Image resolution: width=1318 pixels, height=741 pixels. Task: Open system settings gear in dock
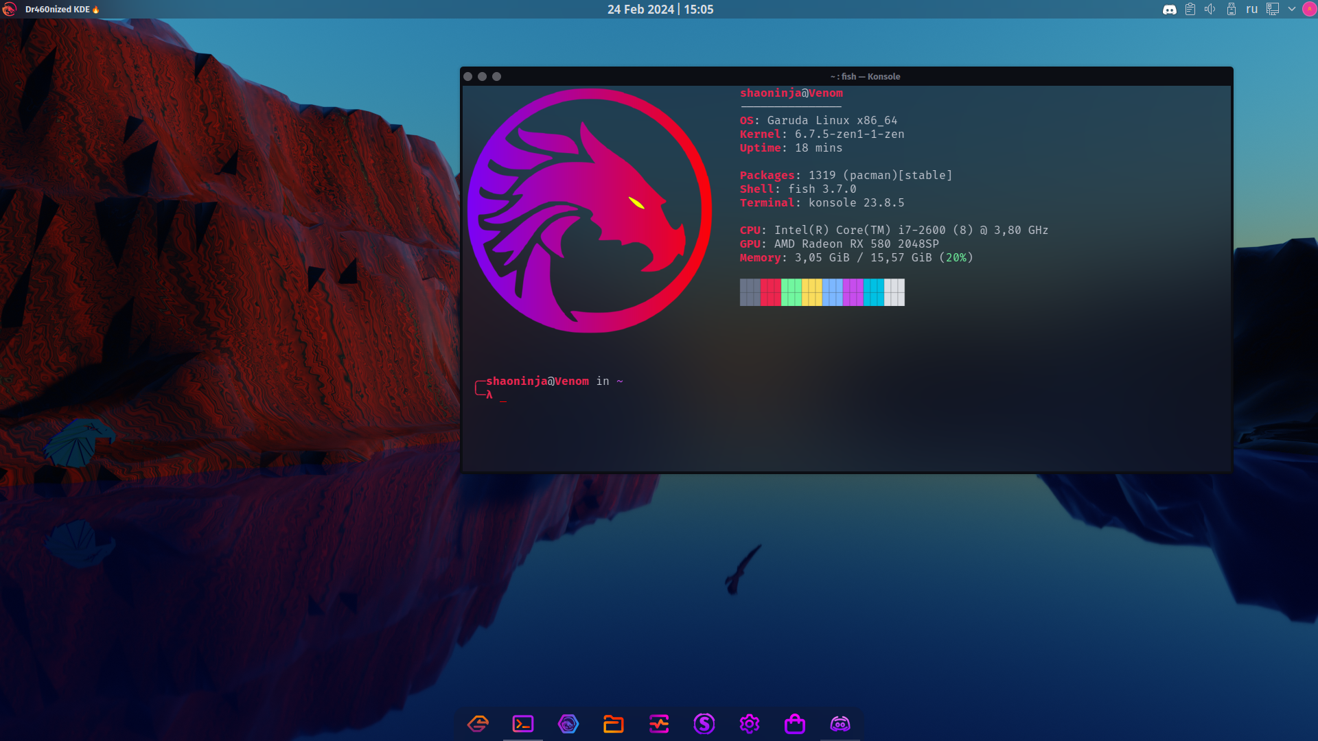tap(750, 724)
